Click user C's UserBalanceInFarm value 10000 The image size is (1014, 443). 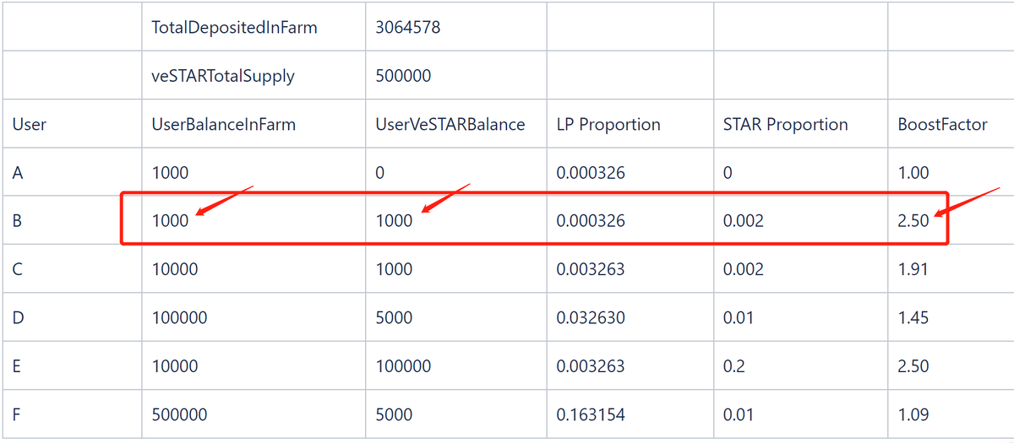(x=175, y=269)
